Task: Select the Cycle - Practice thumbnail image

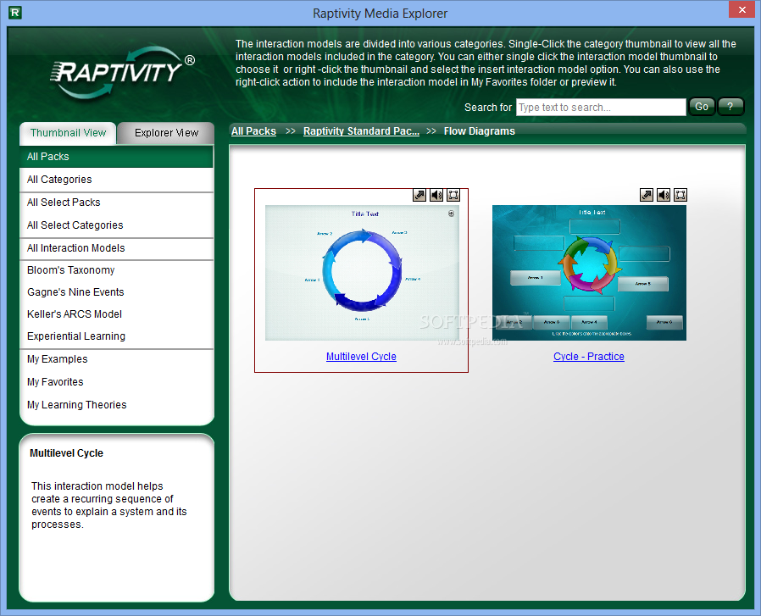Action: tap(589, 273)
